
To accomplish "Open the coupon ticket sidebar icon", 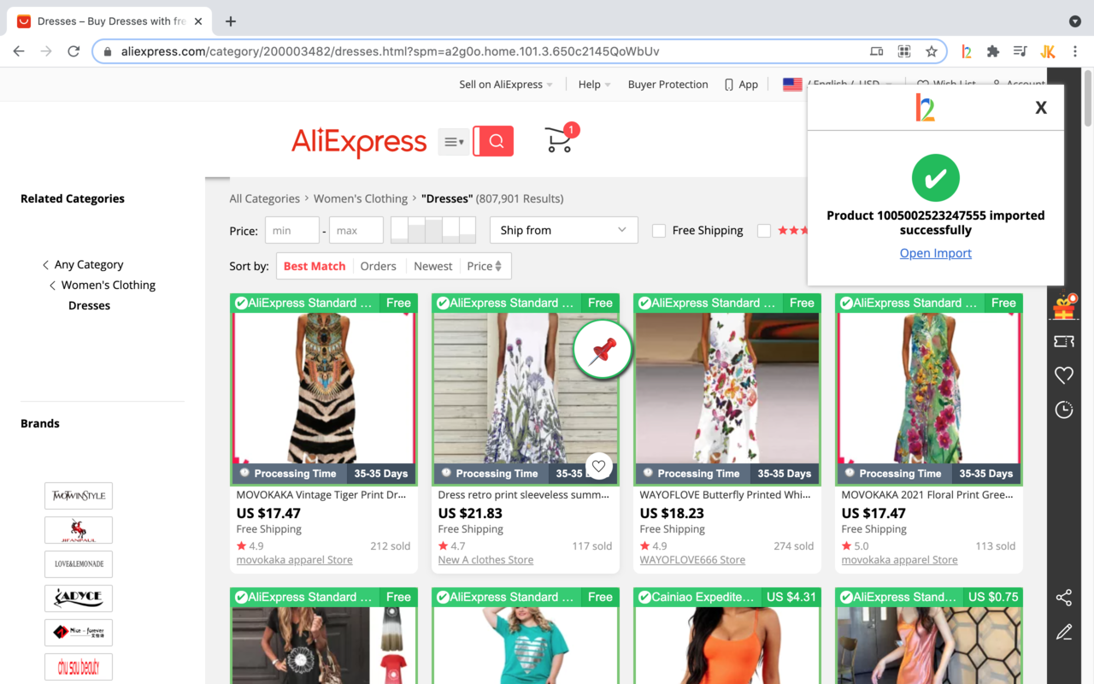I will click(1064, 341).
